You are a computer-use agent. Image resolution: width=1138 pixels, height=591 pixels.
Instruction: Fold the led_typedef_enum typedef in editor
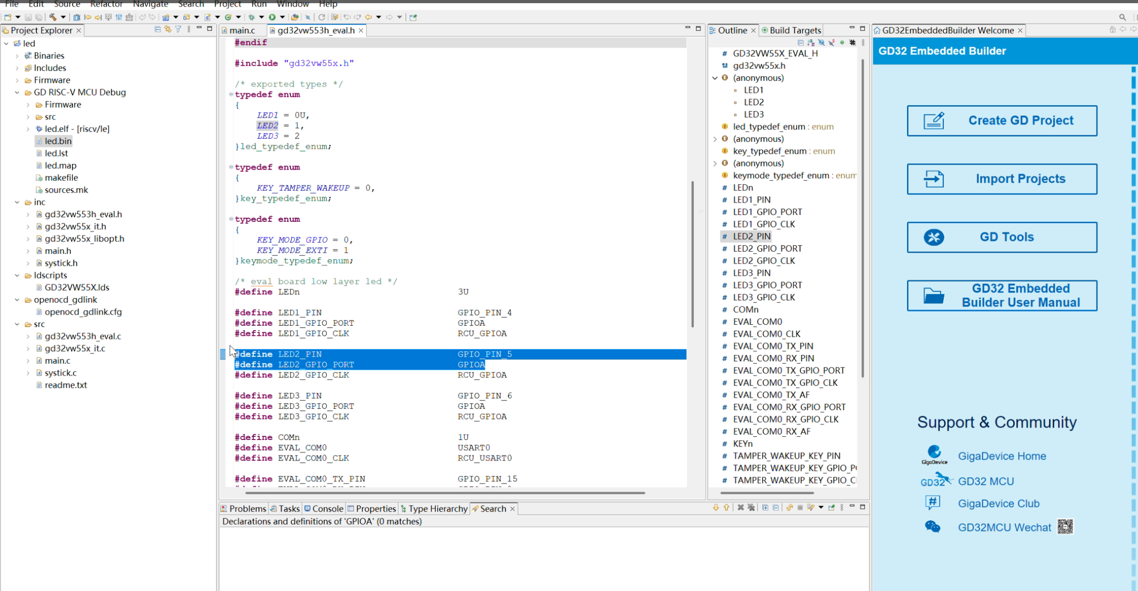pyautogui.click(x=231, y=94)
